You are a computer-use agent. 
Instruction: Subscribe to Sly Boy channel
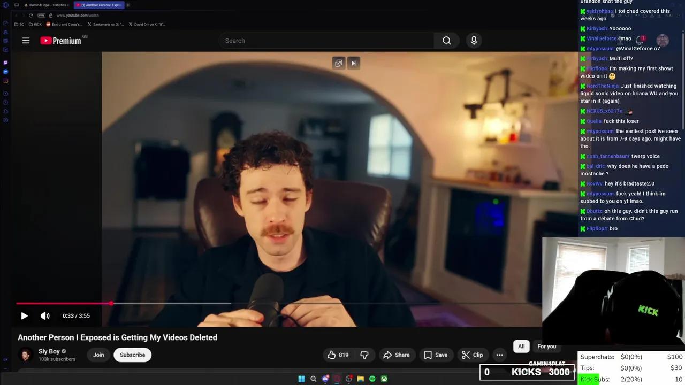pyautogui.click(x=133, y=355)
